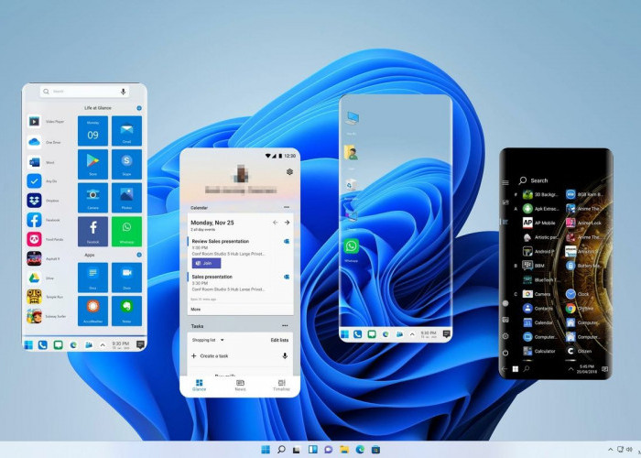Click More under calendar events
This screenshot has width=641, height=458.
[x=196, y=310]
